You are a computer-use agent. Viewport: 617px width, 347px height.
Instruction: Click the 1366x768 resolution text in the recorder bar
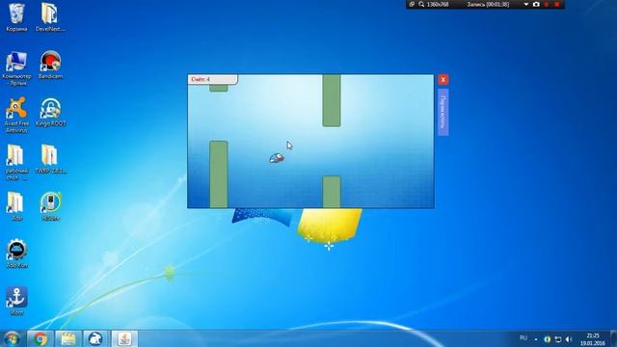point(438,4)
